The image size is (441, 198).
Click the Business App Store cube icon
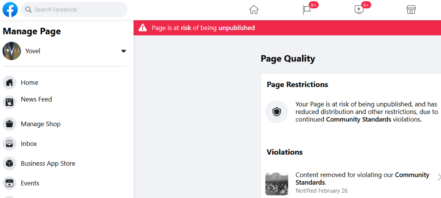coord(9,163)
